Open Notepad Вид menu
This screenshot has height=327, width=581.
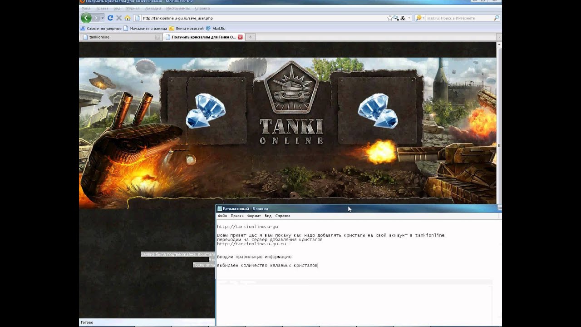(x=268, y=216)
